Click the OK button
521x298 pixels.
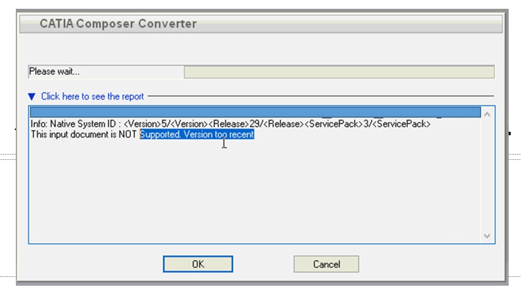pyautogui.click(x=198, y=264)
